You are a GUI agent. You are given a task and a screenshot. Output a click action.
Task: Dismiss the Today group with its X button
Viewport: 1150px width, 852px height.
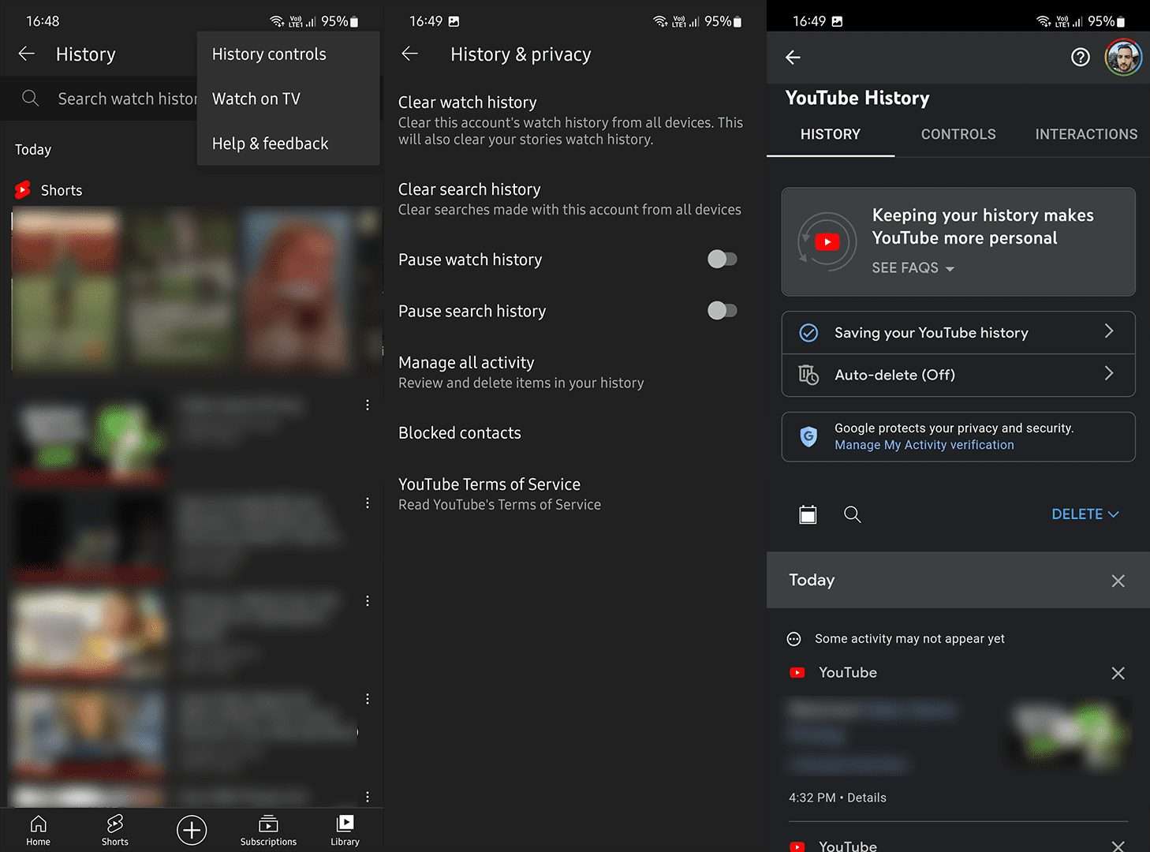point(1118,581)
